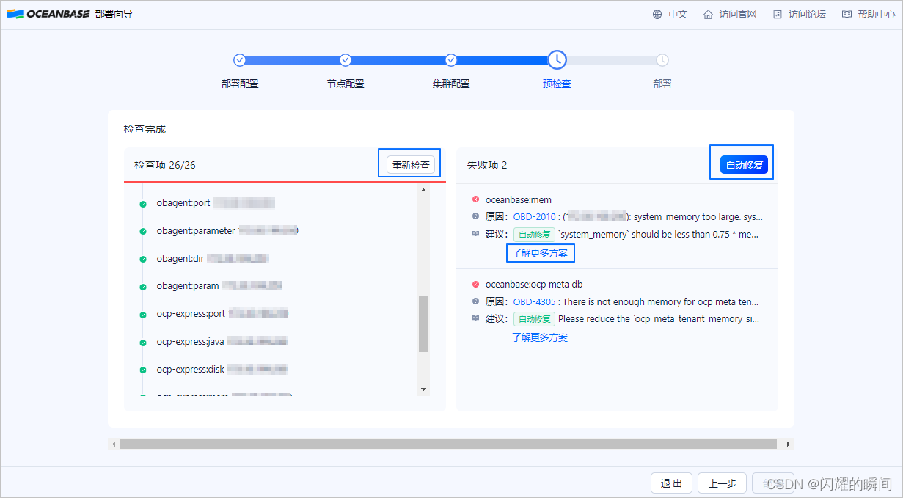
Task: Click the ocp-express:java check item text
Action: tap(191, 343)
